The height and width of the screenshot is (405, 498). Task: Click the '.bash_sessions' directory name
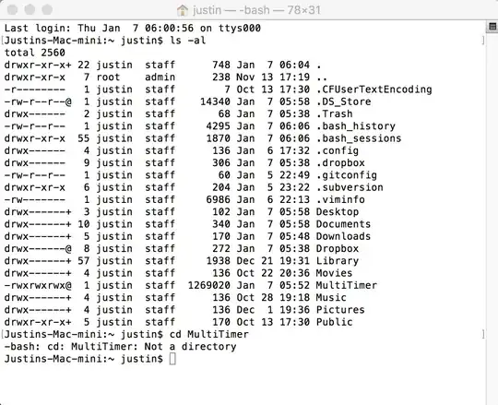click(x=359, y=138)
